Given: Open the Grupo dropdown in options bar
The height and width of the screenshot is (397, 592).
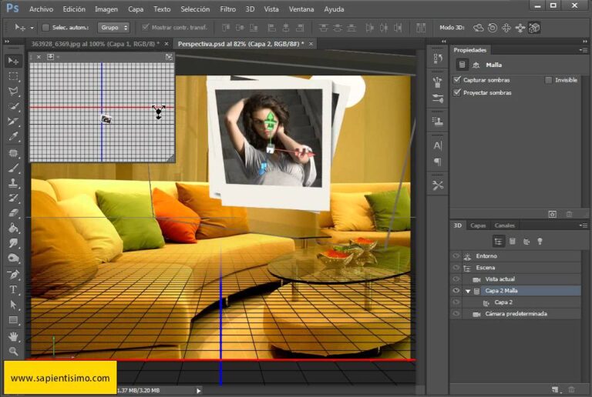Looking at the screenshot, I should click(x=114, y=28).
